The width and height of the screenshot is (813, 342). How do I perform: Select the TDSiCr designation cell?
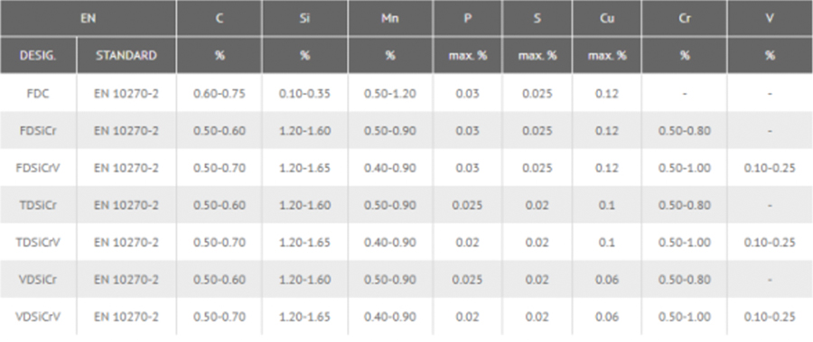[x=38, y=205]
